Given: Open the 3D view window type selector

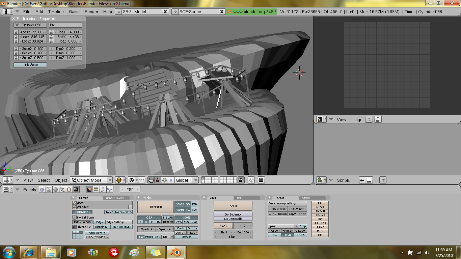Looking at the screenshot, I should (x=7, y=180).
